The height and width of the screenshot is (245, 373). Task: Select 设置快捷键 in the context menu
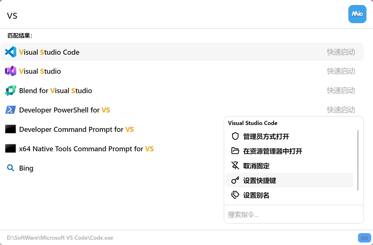tap(259, 181)
